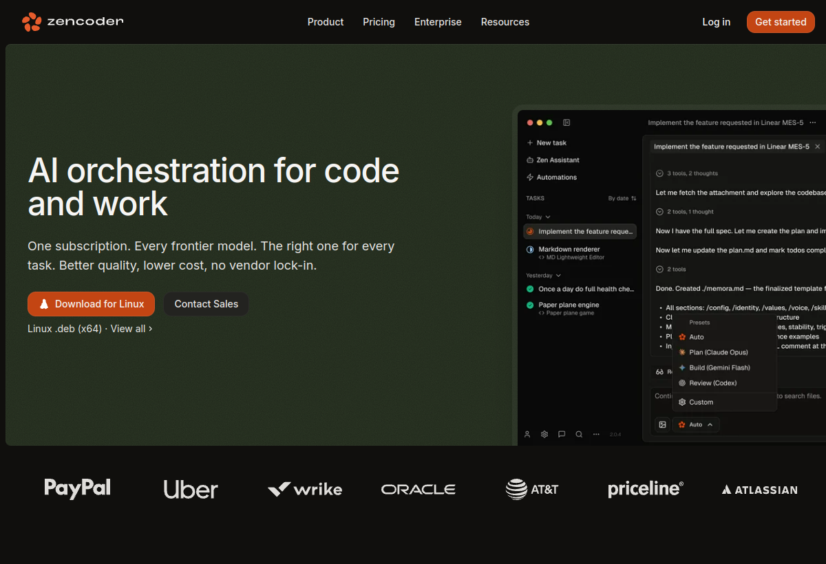The height and width of the screenshot is (564, 826).
Task: Select the Markdown renderer task
Action: click(x=580, y=252)
